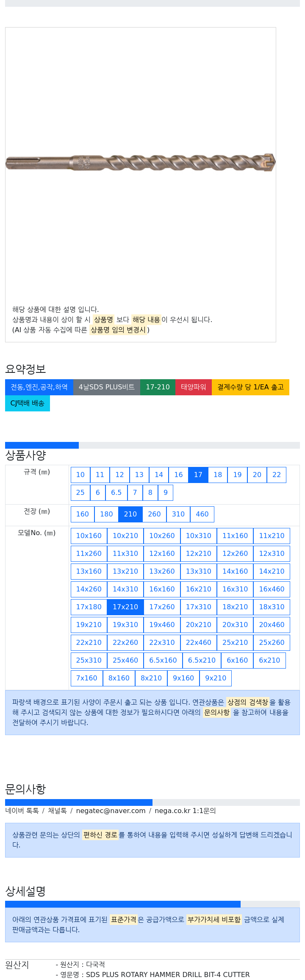The height and width of the screenshot is (980, 305).
Task: Select the red 태양파워 brand tag
Action: [x=194, y=387]
